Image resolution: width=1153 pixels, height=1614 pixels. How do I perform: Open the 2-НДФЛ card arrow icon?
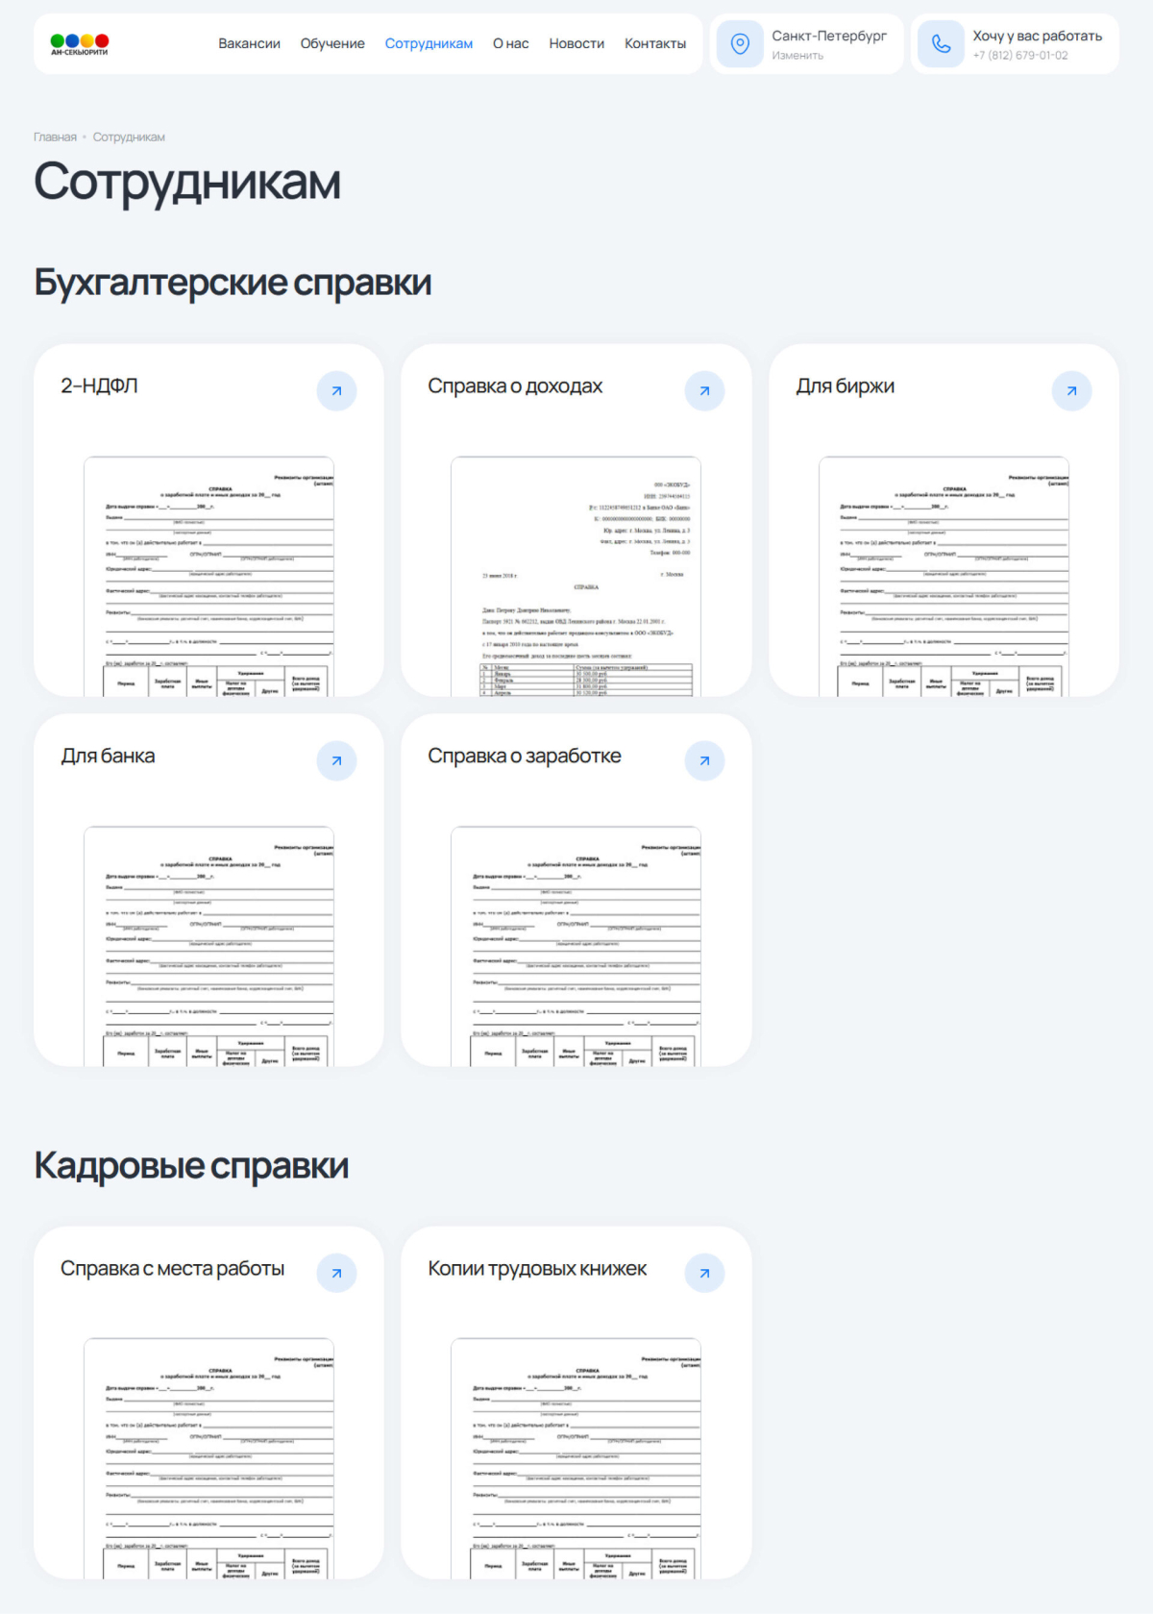click(x=336, y=391)
